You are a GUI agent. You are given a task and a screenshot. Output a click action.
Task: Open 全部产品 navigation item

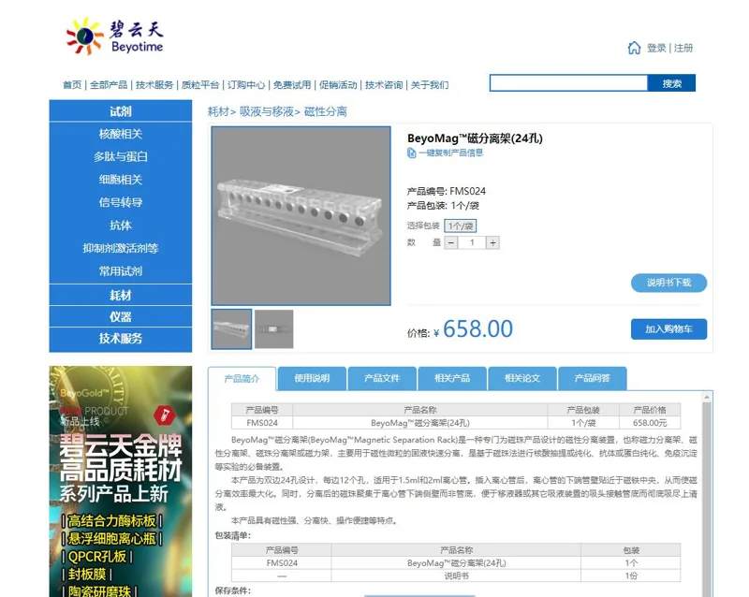coord(109,85)
